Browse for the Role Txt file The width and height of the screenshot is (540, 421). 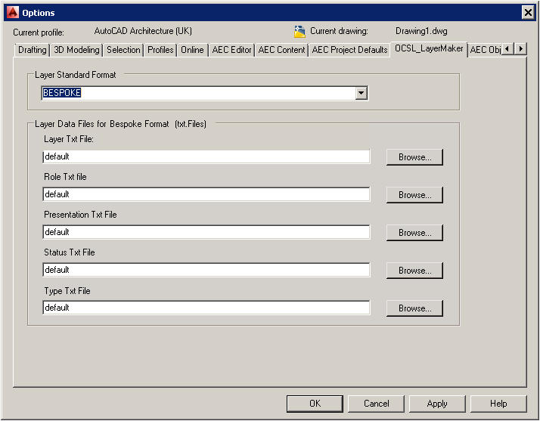coord(414,195)
